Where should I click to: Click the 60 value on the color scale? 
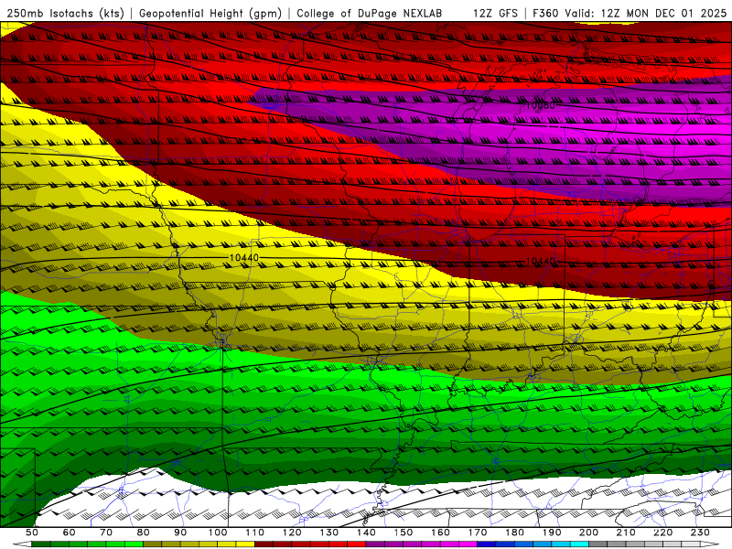click(70, 533)
